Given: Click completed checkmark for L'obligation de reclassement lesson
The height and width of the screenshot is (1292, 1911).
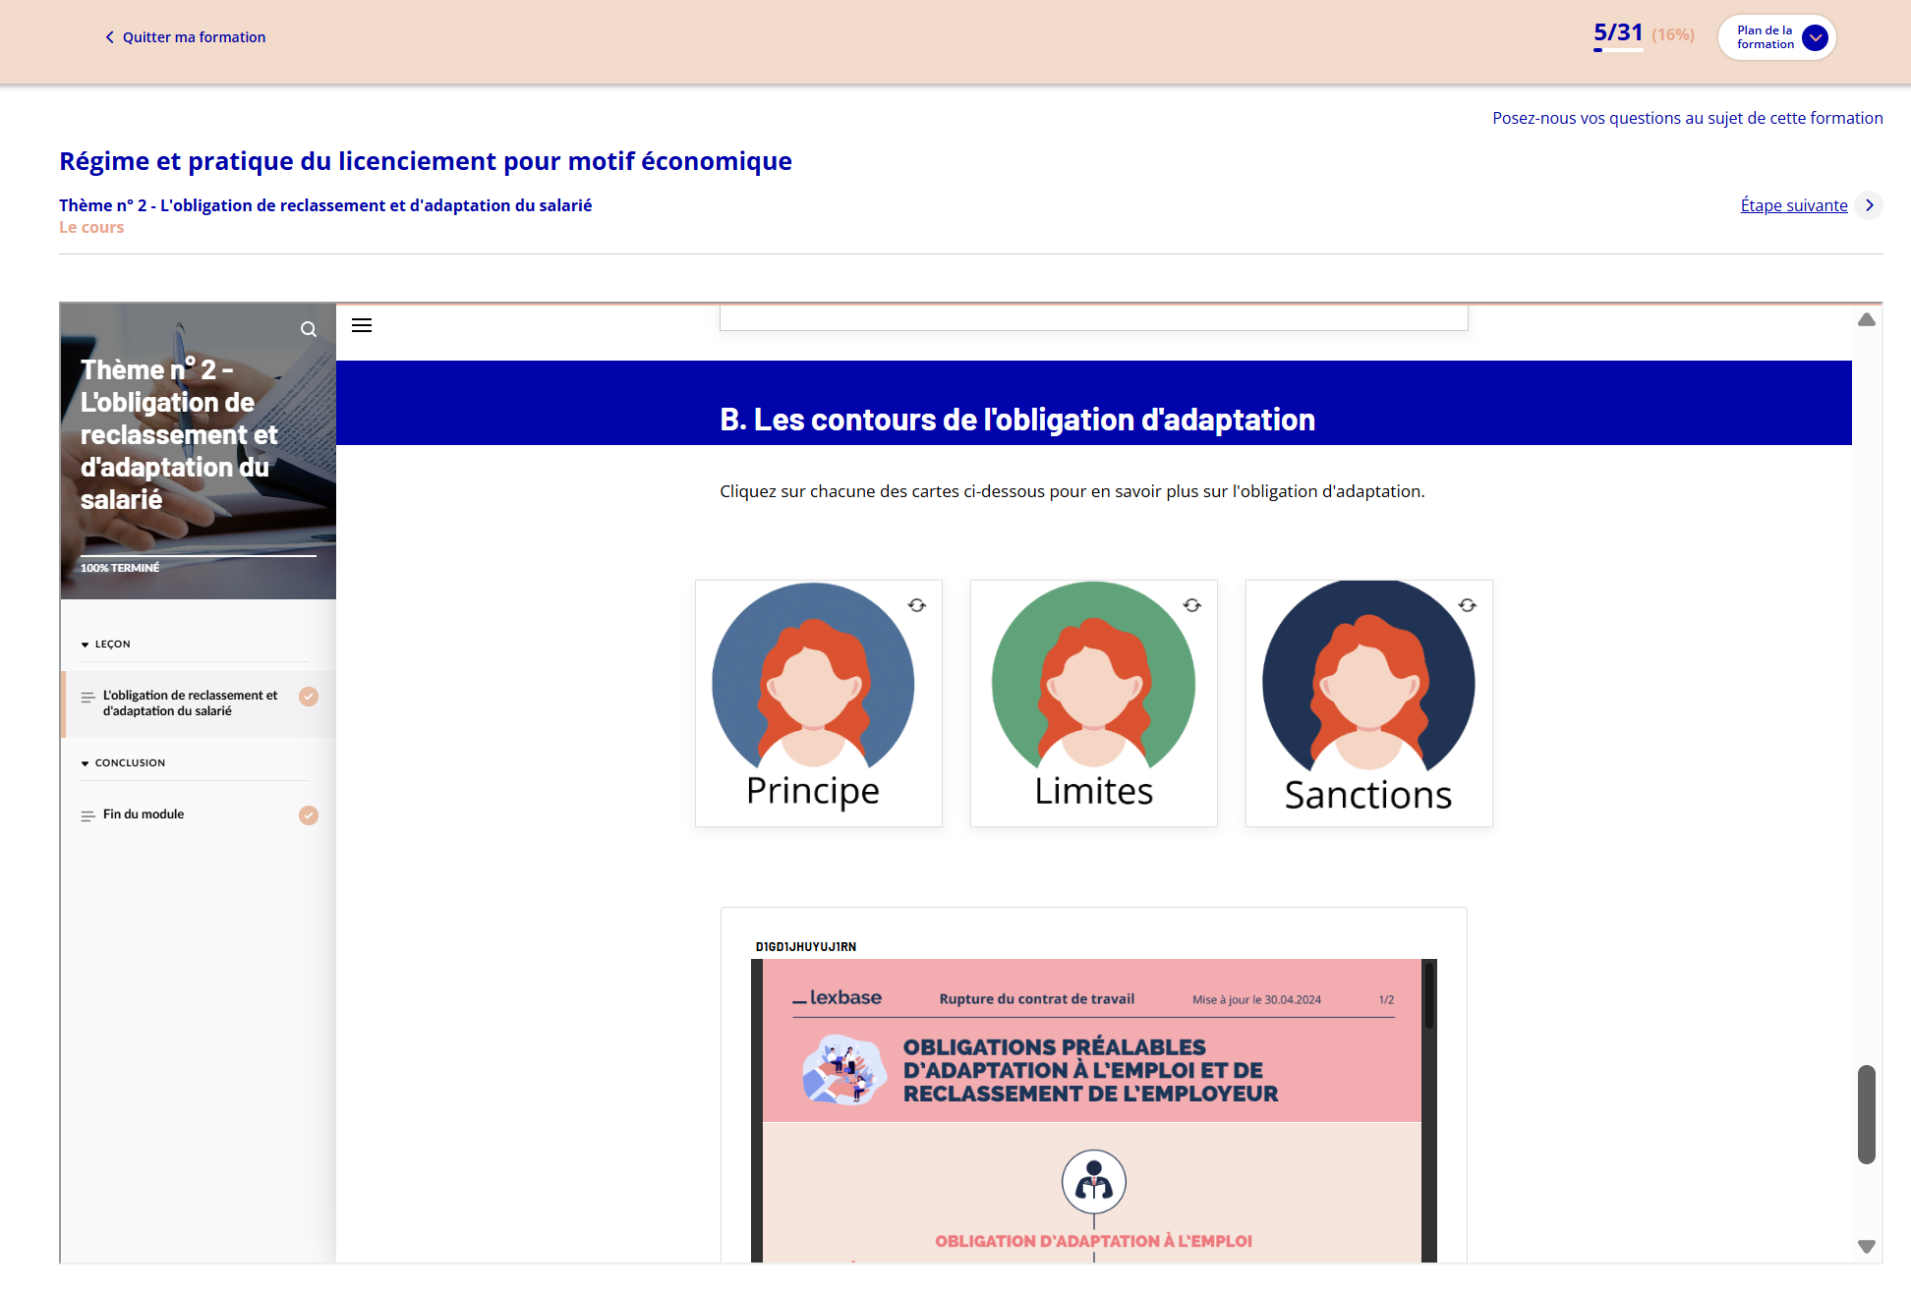Looking at the screenshot, I should click(x=309, y=697).
